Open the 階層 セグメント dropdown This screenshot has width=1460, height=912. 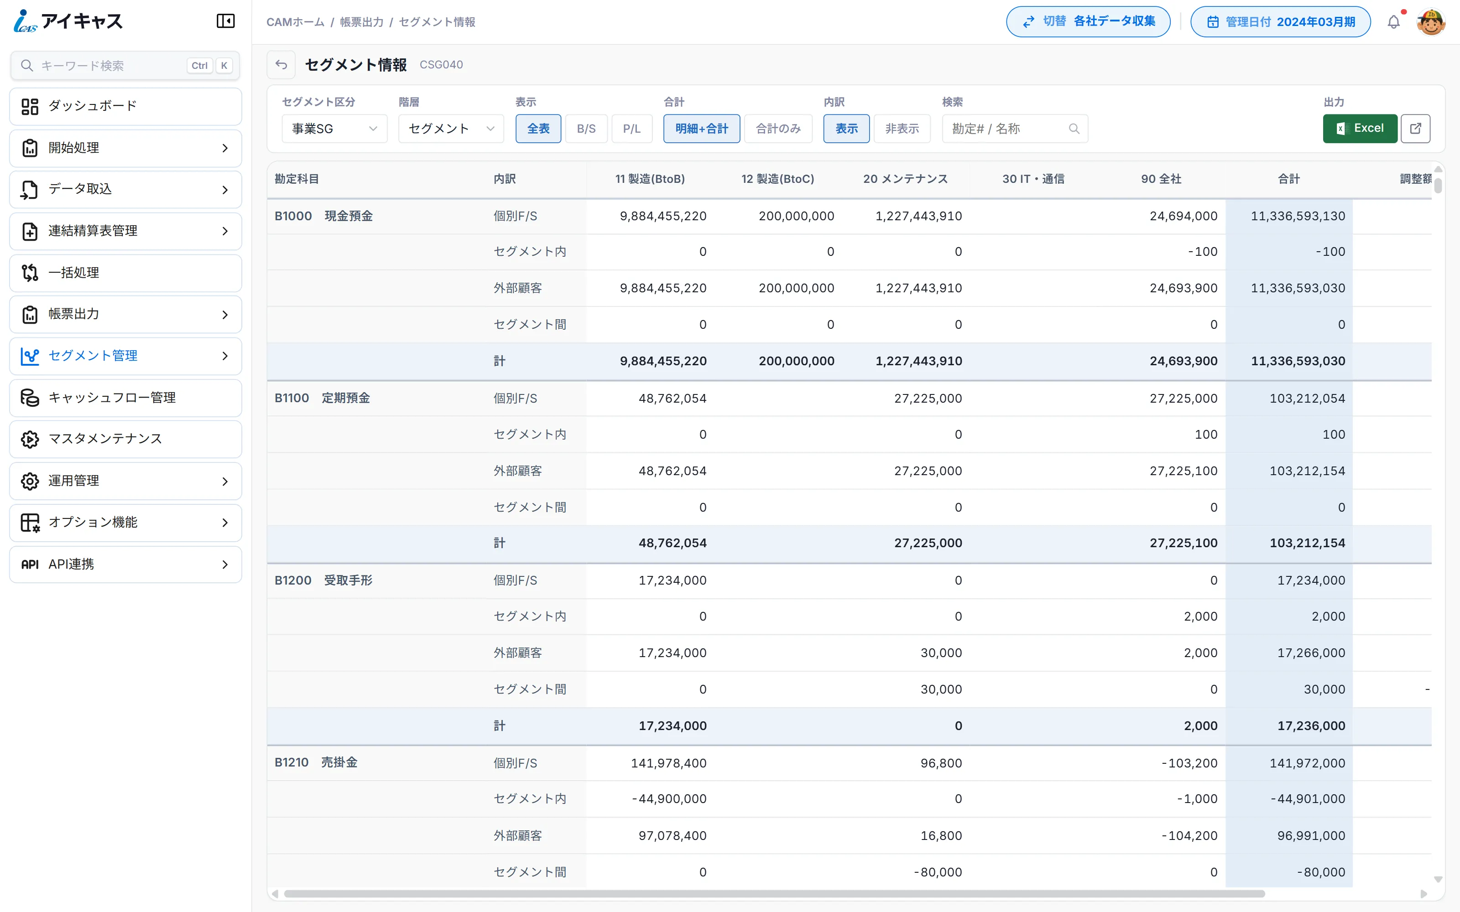pos(451,129)
